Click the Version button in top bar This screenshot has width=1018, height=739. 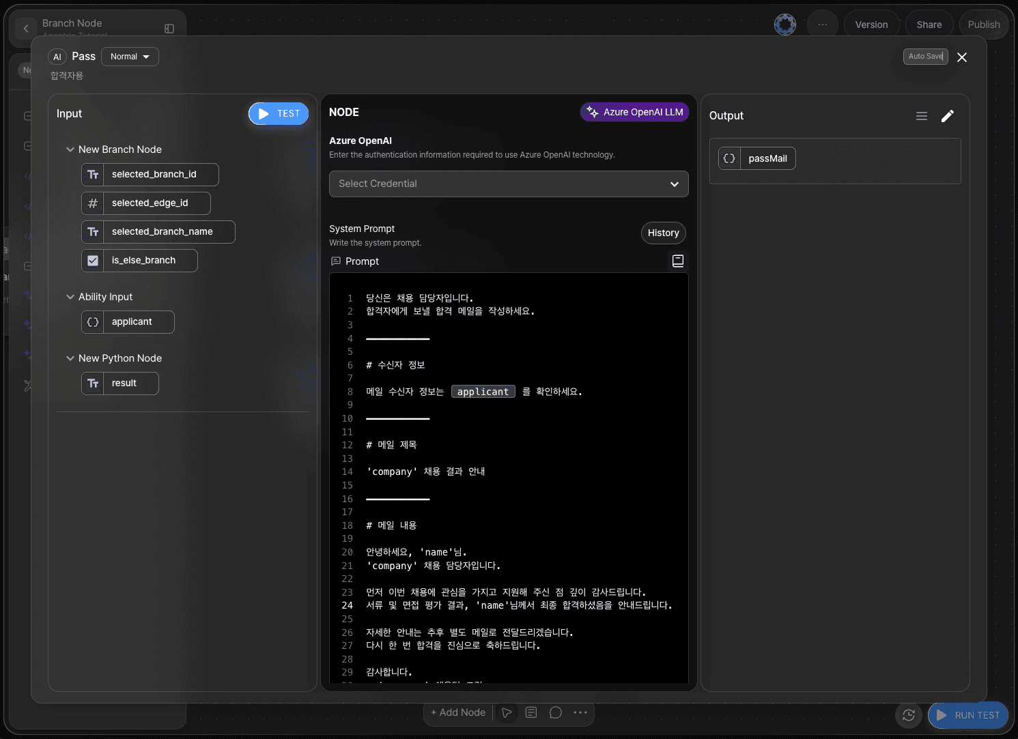871,25
